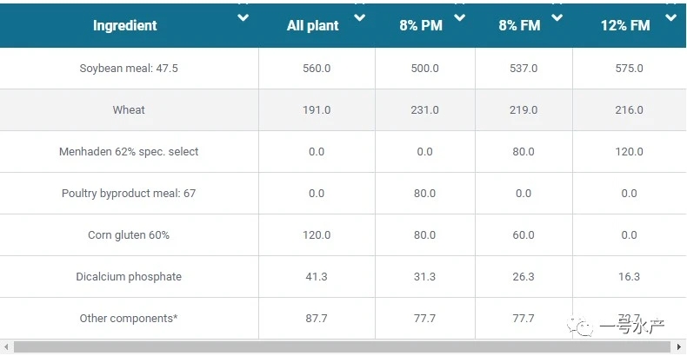Click the 12% FM column sort chevron
The image size is (687, 356).
point(670,18)
